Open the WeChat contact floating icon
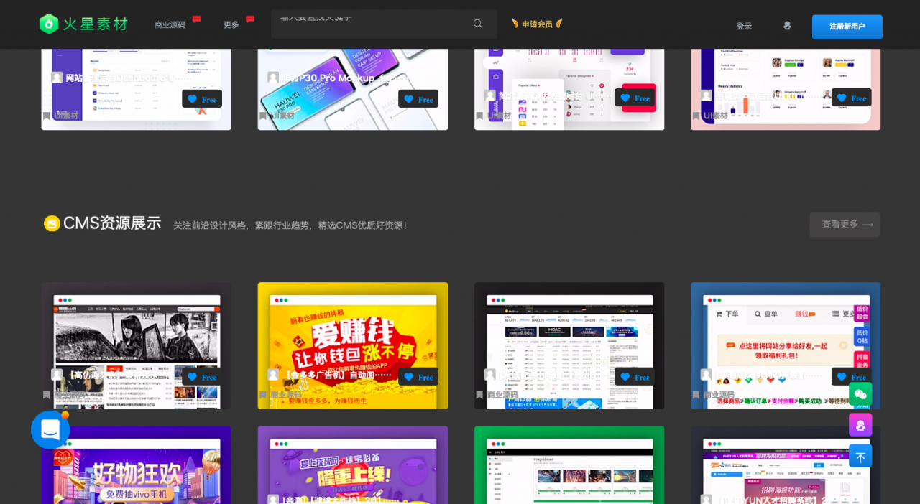This screenshot has height=504, width=920. tap(860, 394)
